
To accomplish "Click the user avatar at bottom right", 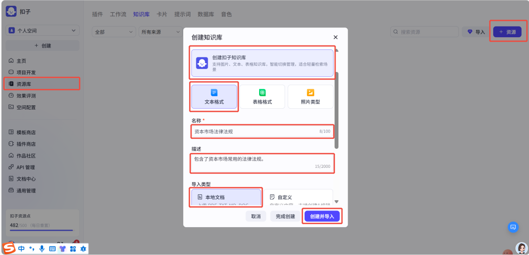I will (x=522, y=248).
